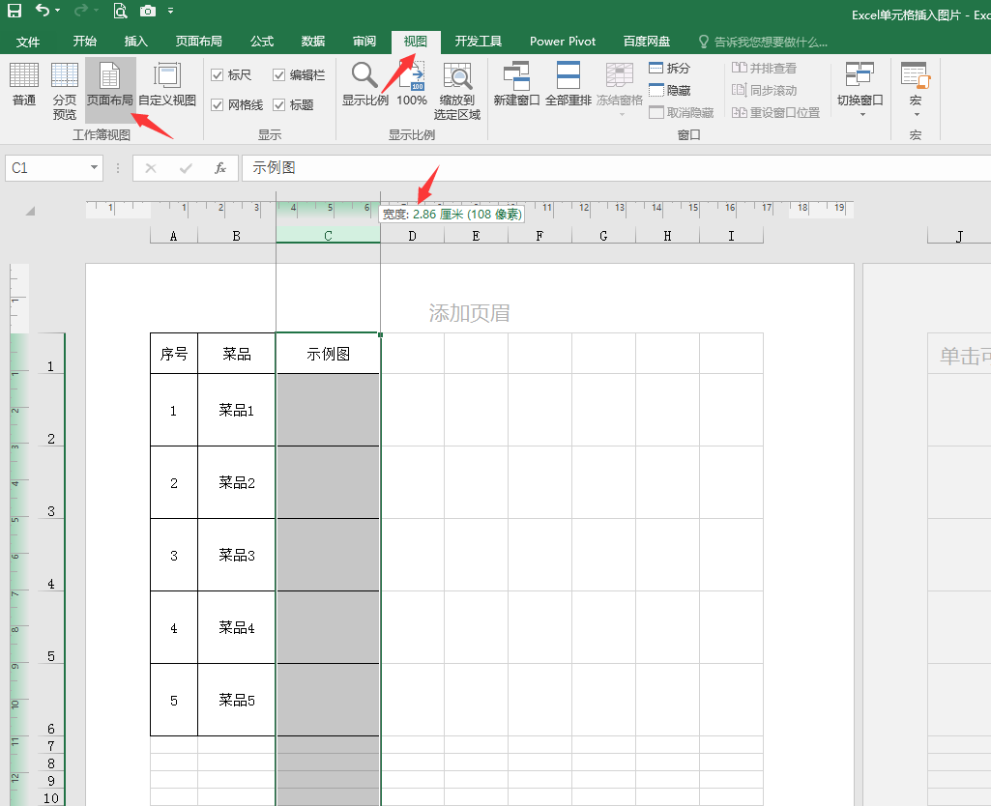Click the cell containing 菜品5
Screen dimensions: 991x806
[236, 700]
